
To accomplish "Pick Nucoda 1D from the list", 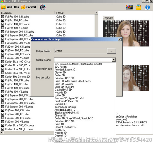I will coord(61,133).
